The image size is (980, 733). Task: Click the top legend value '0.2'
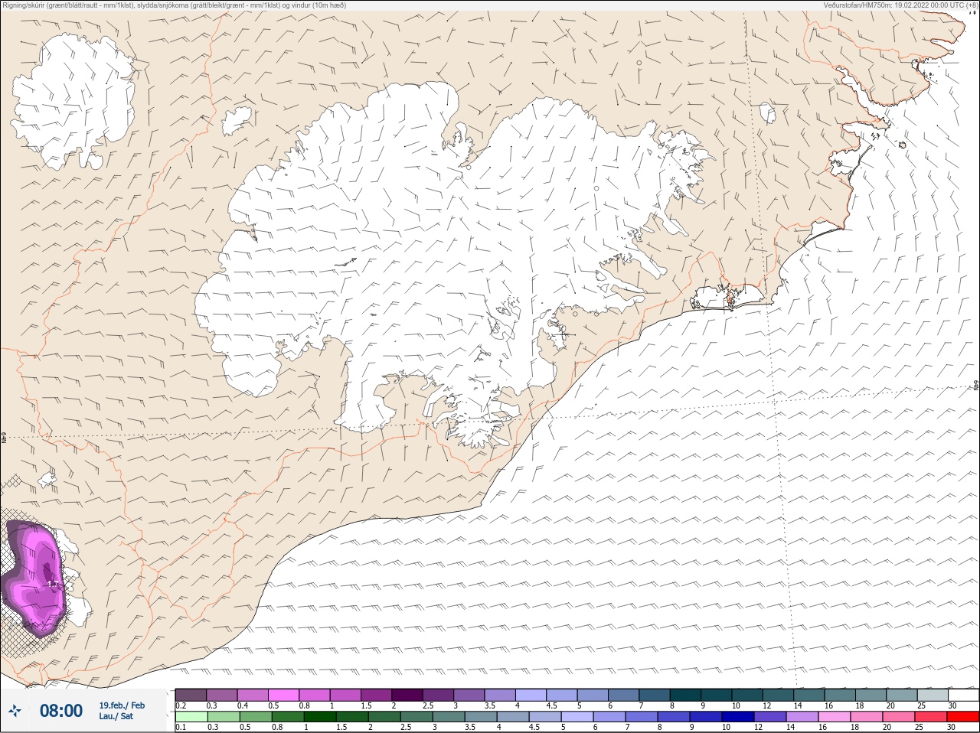pyautogui.click(x=181, y=705)
